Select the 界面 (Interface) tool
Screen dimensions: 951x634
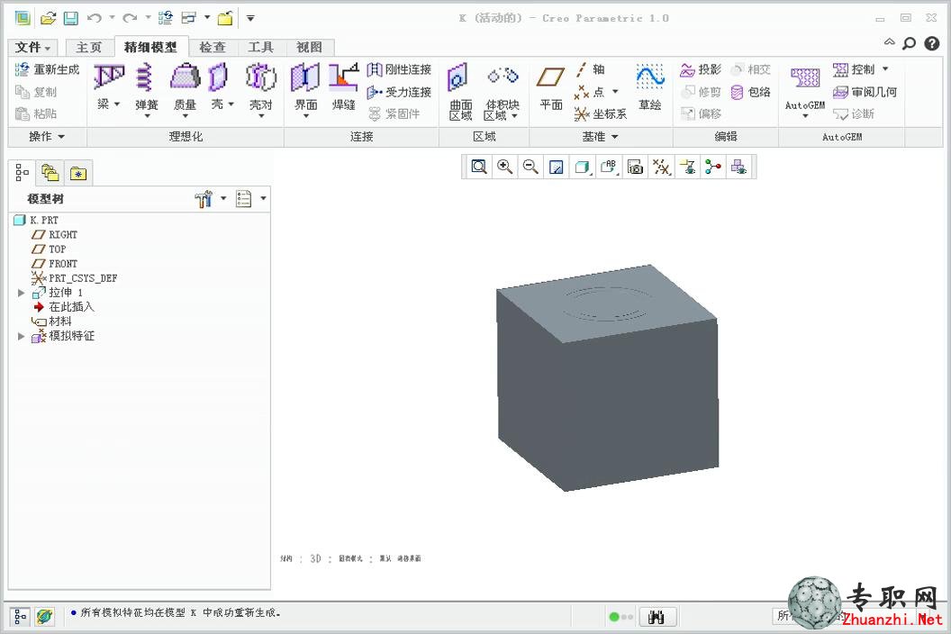tap(305, 90)
